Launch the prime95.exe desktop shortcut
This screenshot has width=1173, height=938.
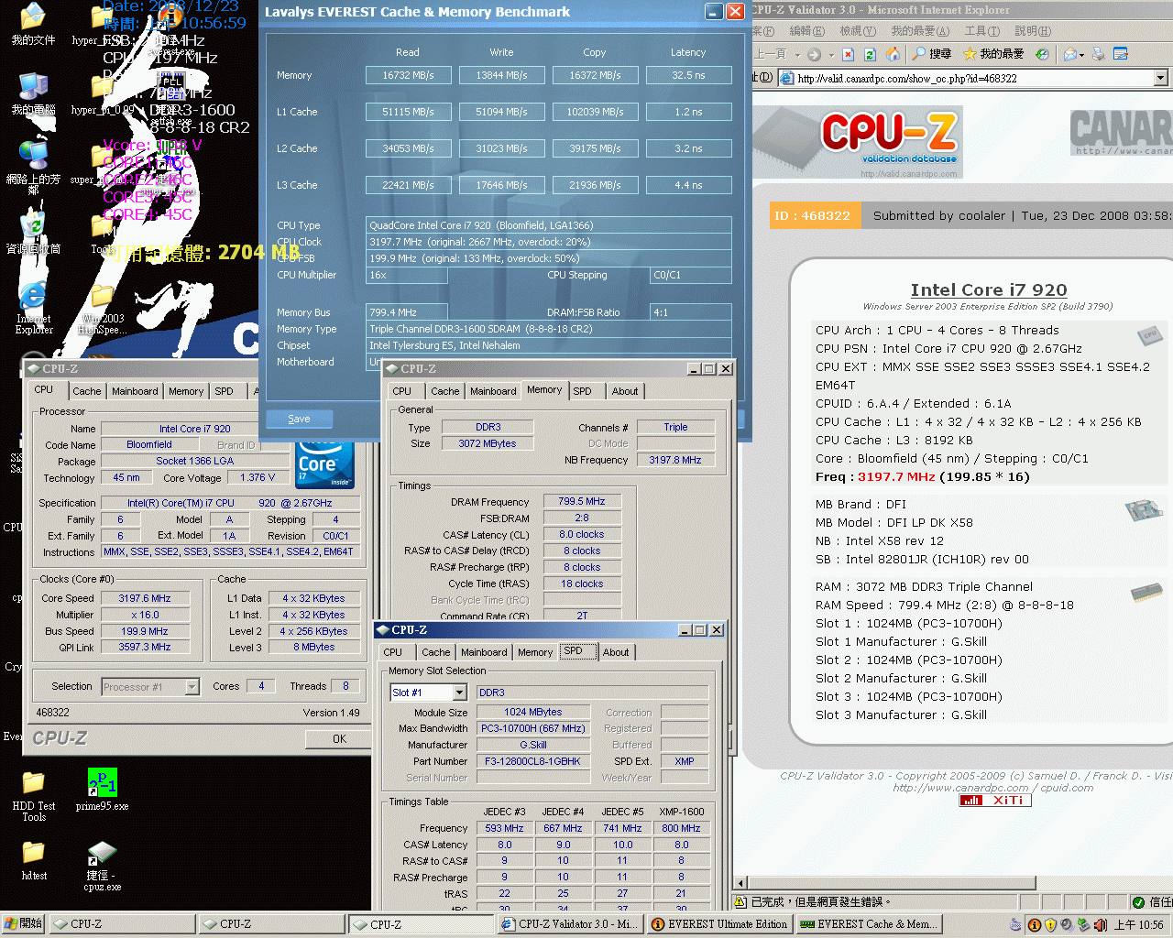click(x=102, y=790)
